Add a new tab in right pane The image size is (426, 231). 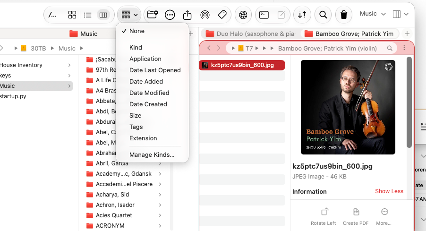point(407,34)
